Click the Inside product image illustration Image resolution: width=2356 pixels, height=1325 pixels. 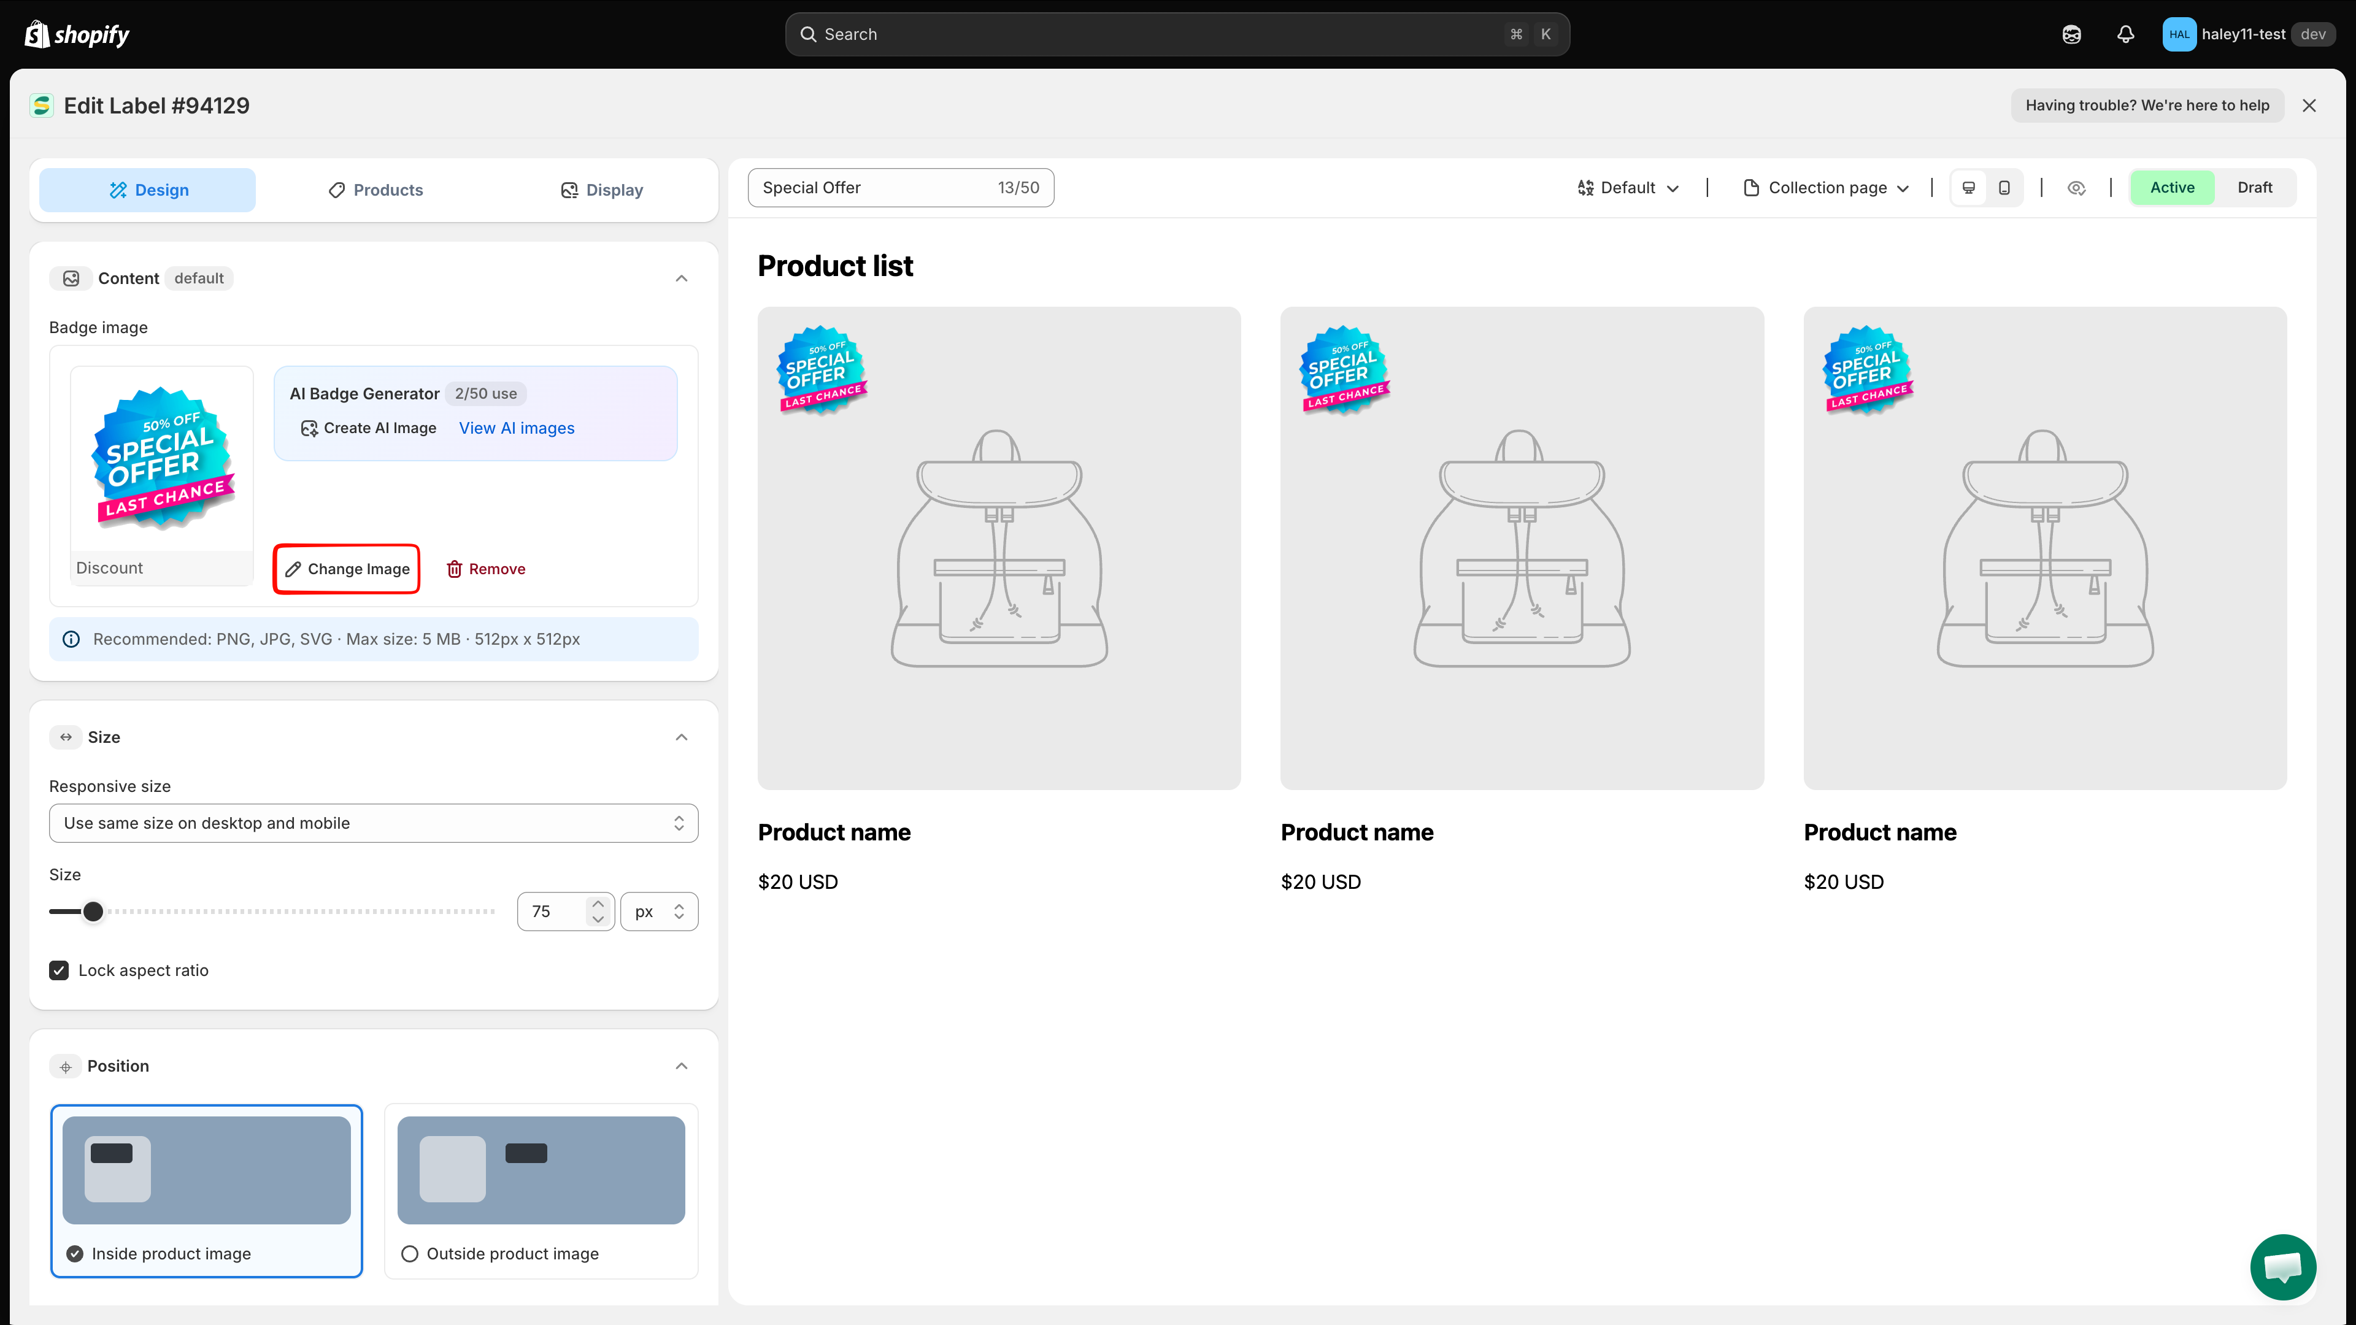(207, 1170)
